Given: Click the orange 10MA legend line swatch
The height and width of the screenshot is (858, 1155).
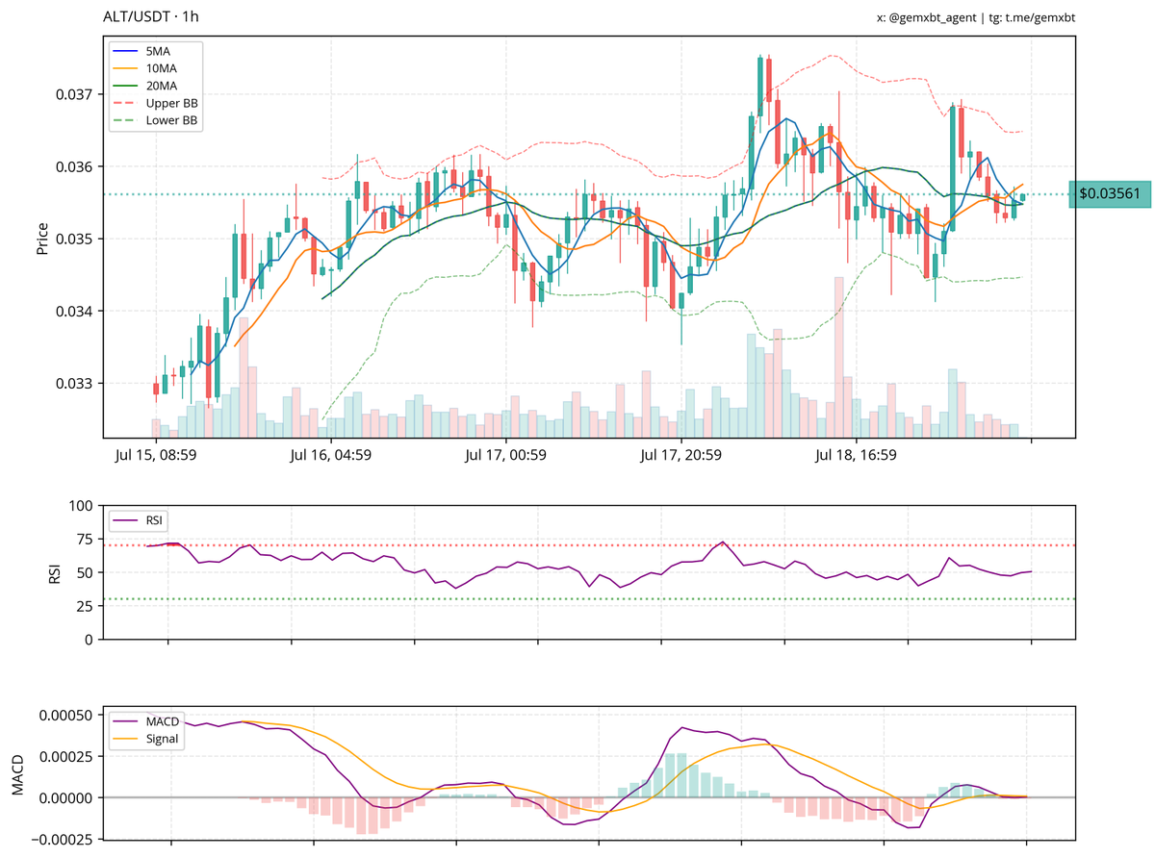Looking at the screenshot, I should (125, 69).
